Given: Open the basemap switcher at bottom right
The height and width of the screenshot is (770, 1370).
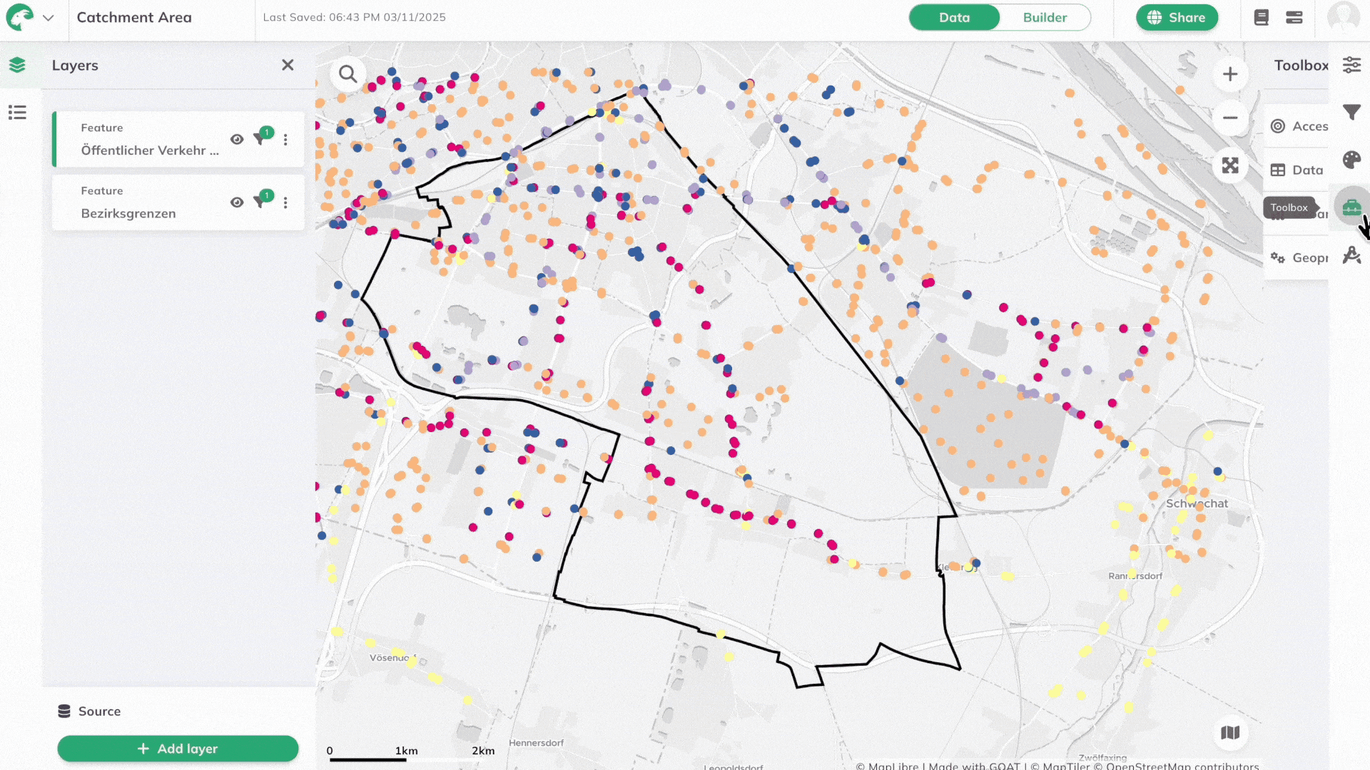Looking at the screenshot, I should (1230, 733).
